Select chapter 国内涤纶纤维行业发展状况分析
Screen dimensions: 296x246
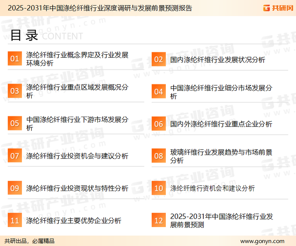[x=217, y=60]
